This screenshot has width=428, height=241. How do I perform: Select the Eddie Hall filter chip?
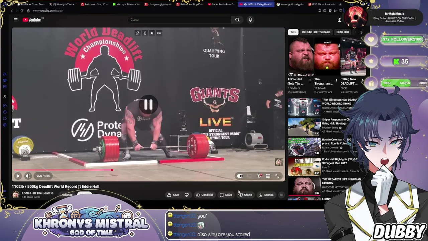click(342, 32)
